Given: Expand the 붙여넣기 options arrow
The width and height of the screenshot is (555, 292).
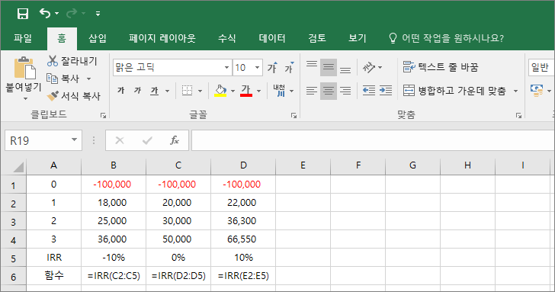Looking at the screenshot, I should (x=25, y=98).
